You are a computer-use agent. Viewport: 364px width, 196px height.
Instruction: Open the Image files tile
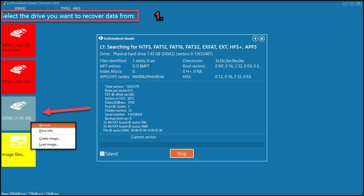19,150
